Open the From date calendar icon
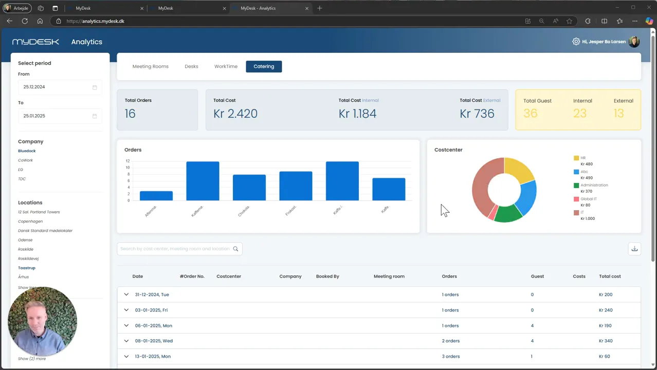Image resolution: width=657 pixels, height=370 pixels. (x=95, y=87)
